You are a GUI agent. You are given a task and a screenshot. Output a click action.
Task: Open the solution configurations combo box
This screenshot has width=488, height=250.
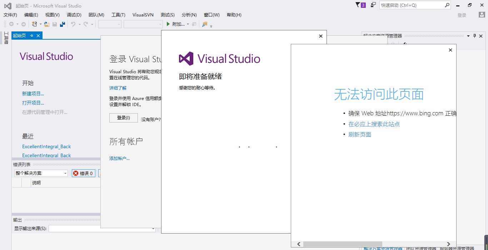[110, 24]
